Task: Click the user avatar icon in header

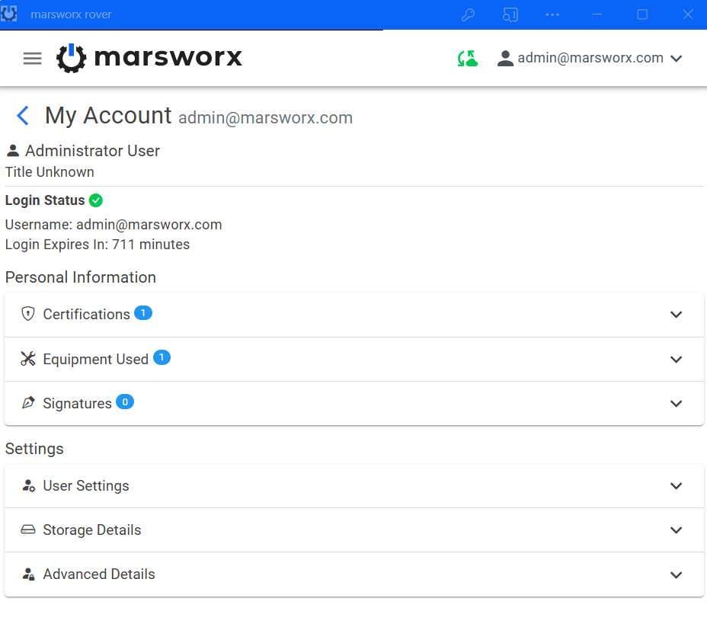Action: 505,58
